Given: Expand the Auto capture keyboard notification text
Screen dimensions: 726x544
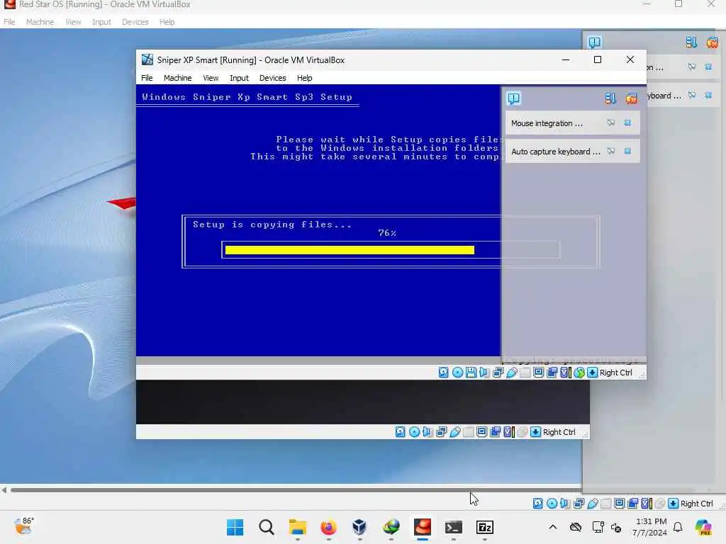Looking at the screenshot, I should click(556, 152).
